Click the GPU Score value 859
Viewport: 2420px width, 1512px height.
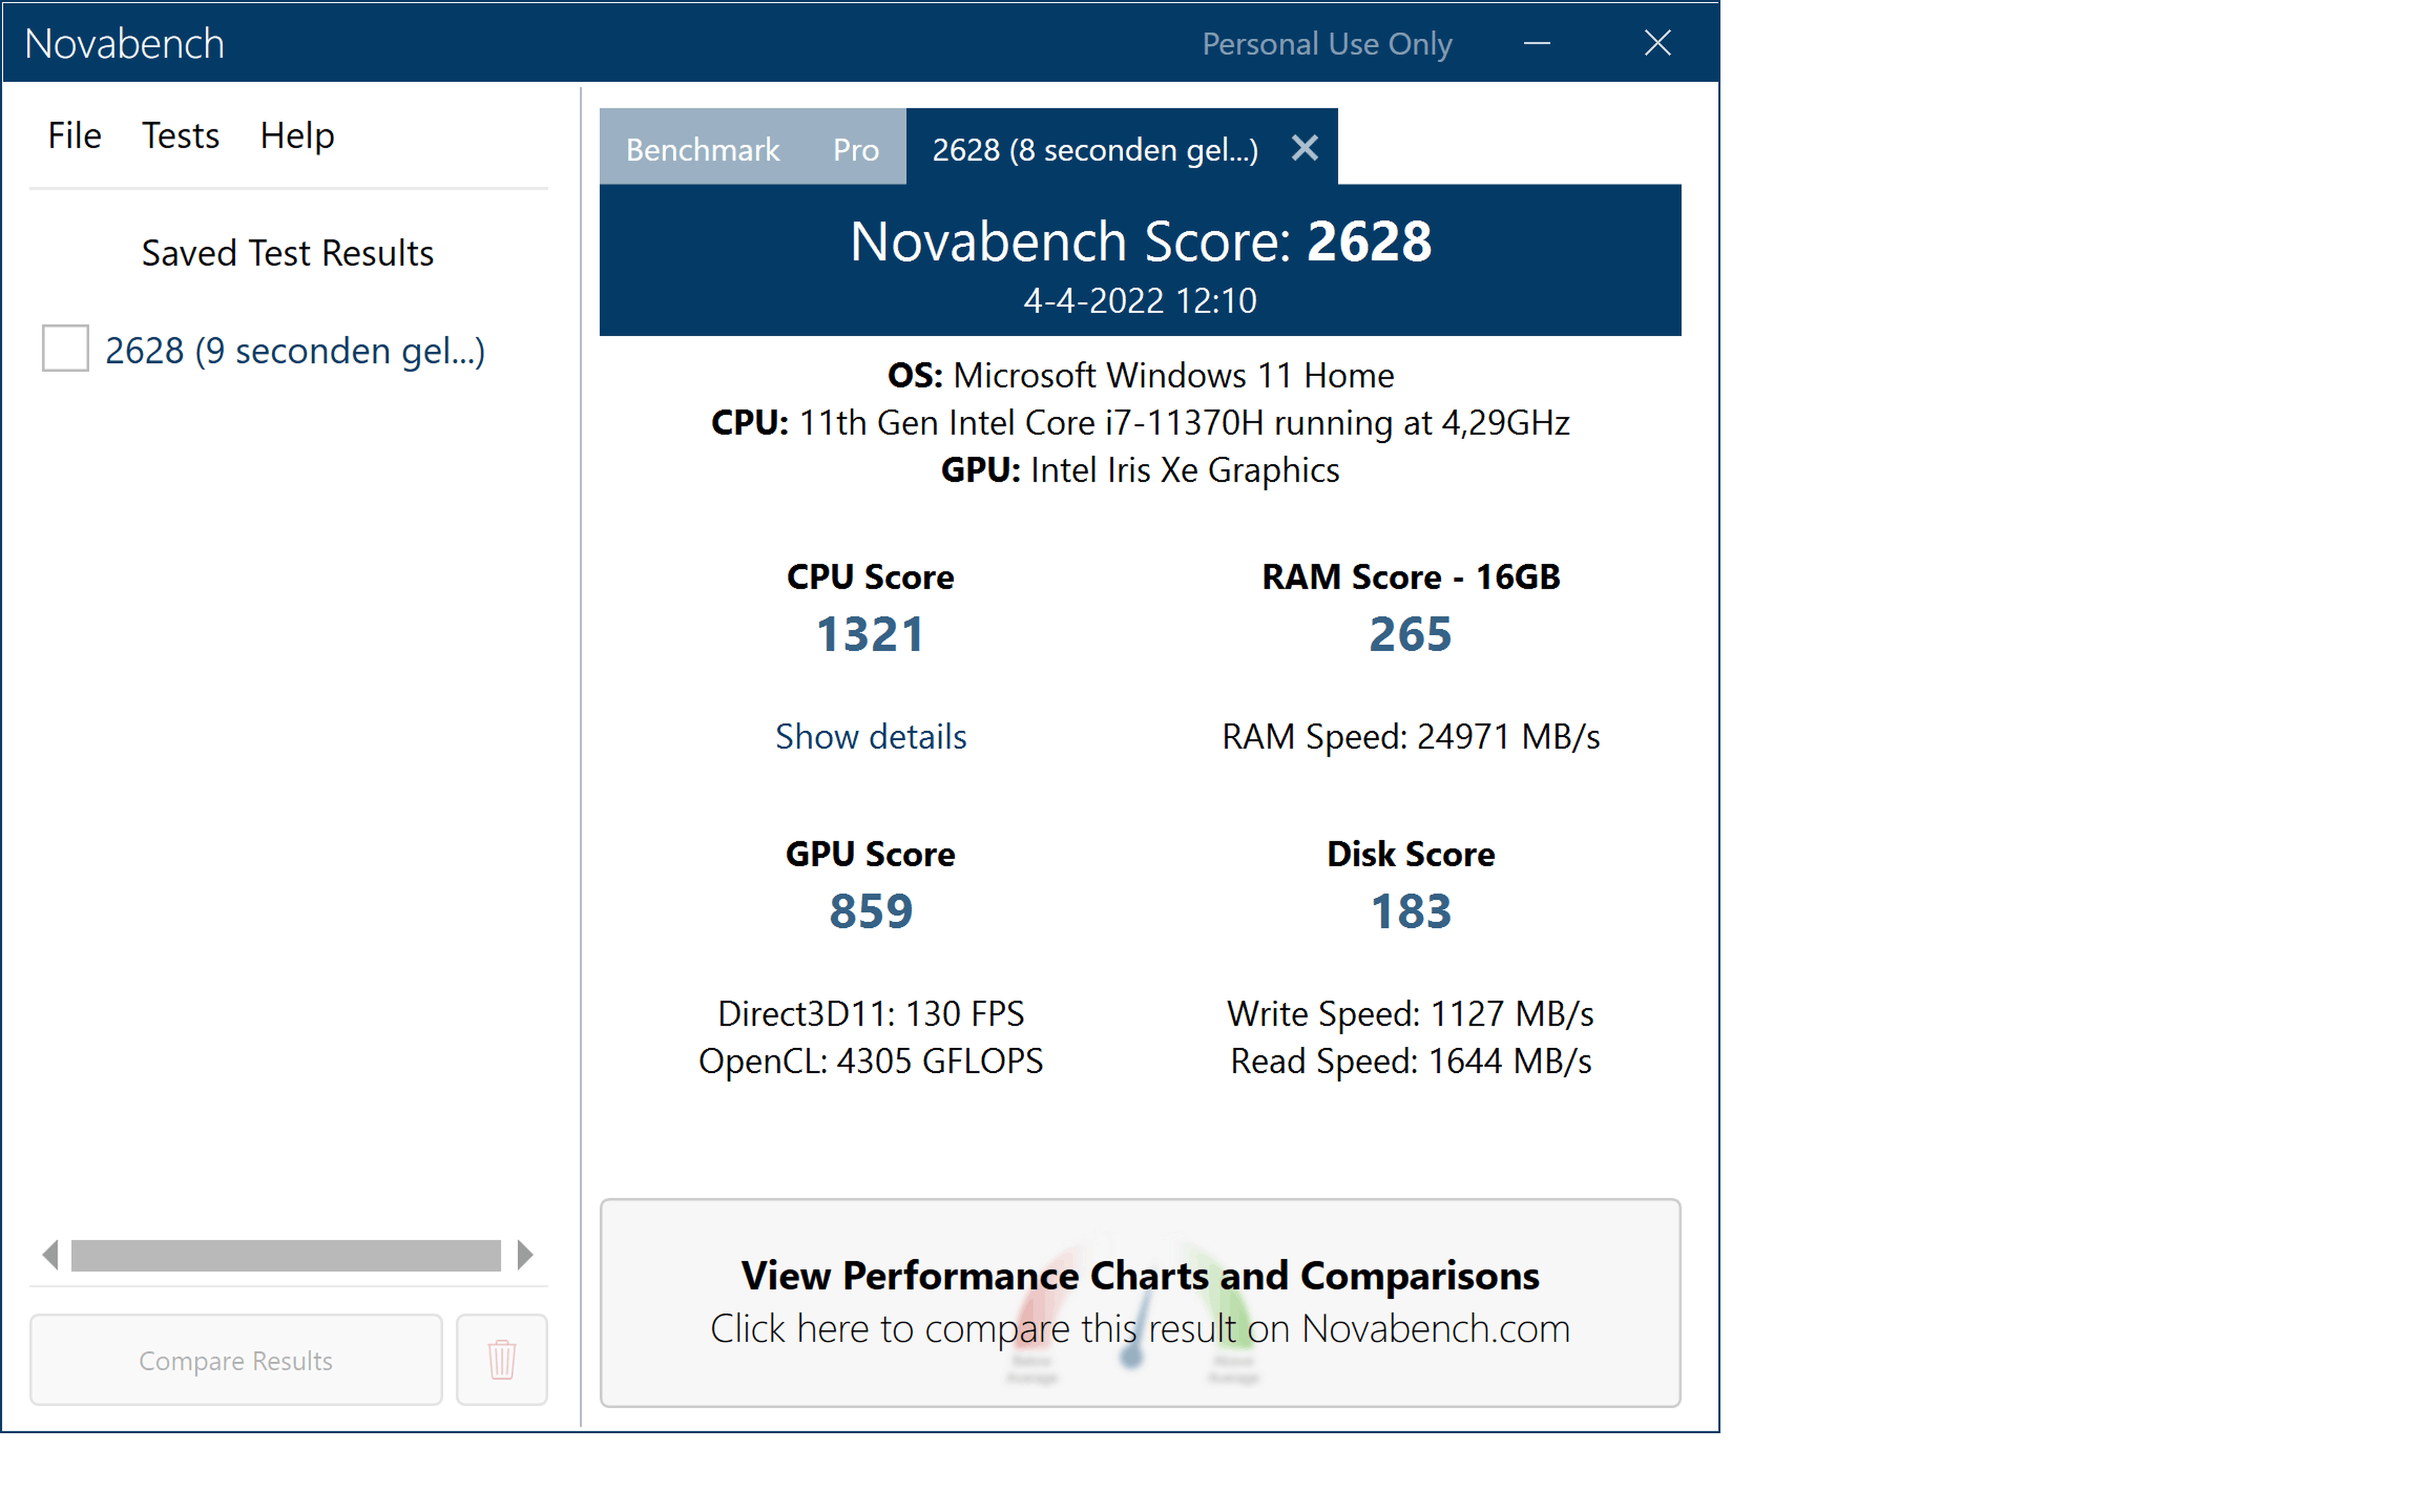click(871, 911)
